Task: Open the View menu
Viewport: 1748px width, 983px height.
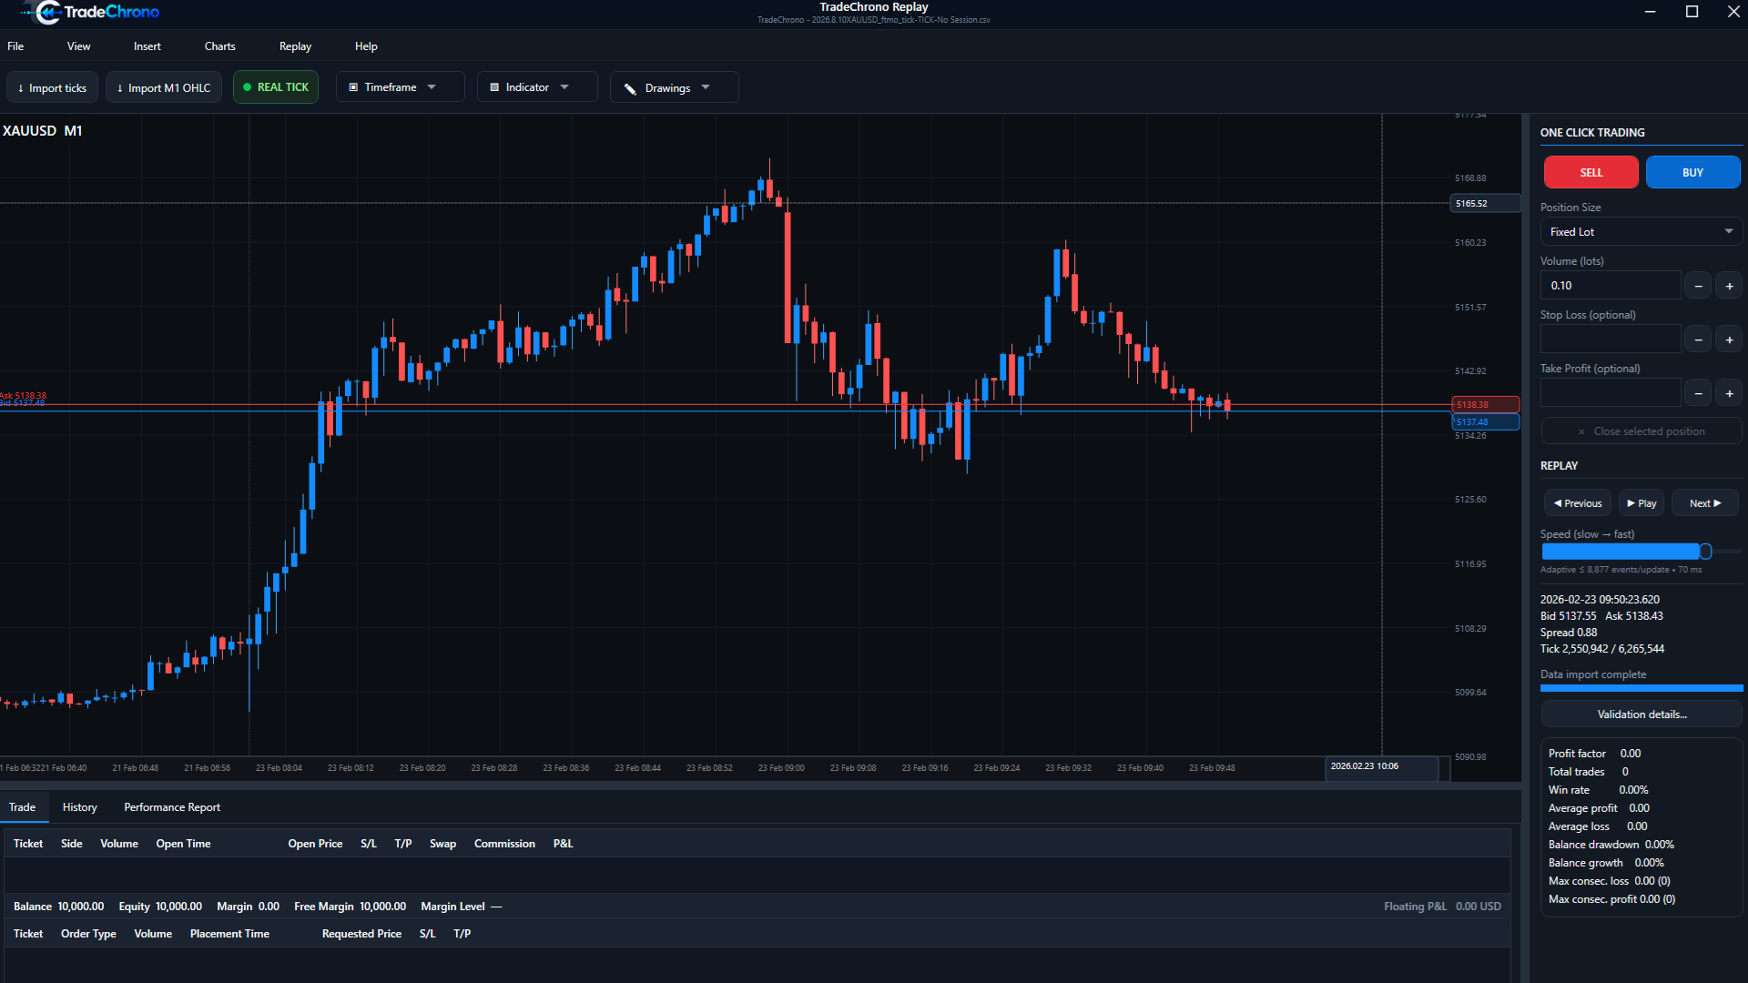Action: point(79,46)
